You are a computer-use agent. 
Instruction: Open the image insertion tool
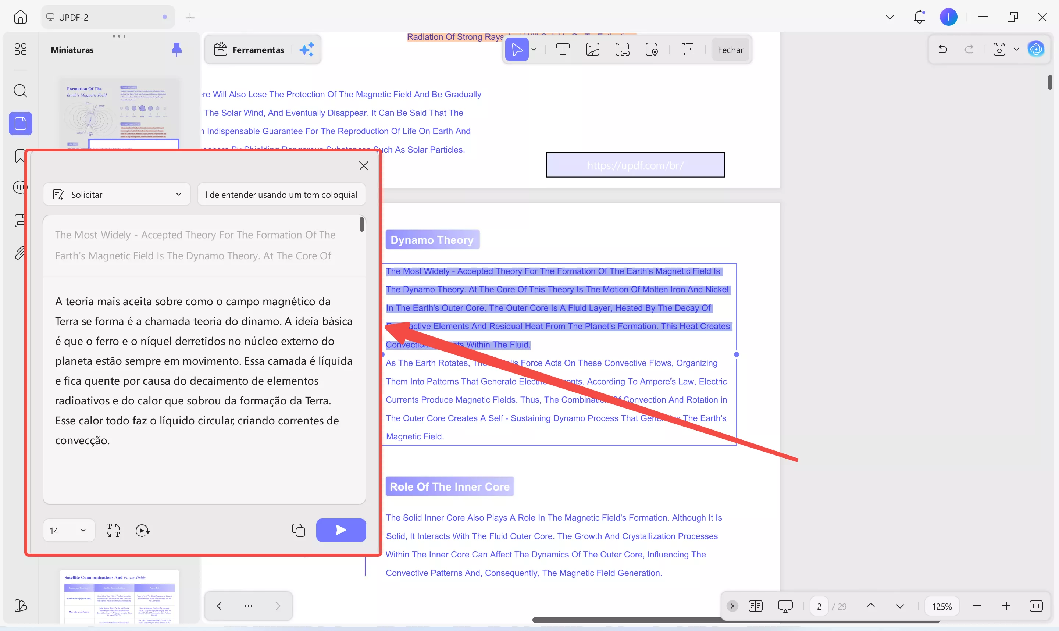click(x=593, y=49)
